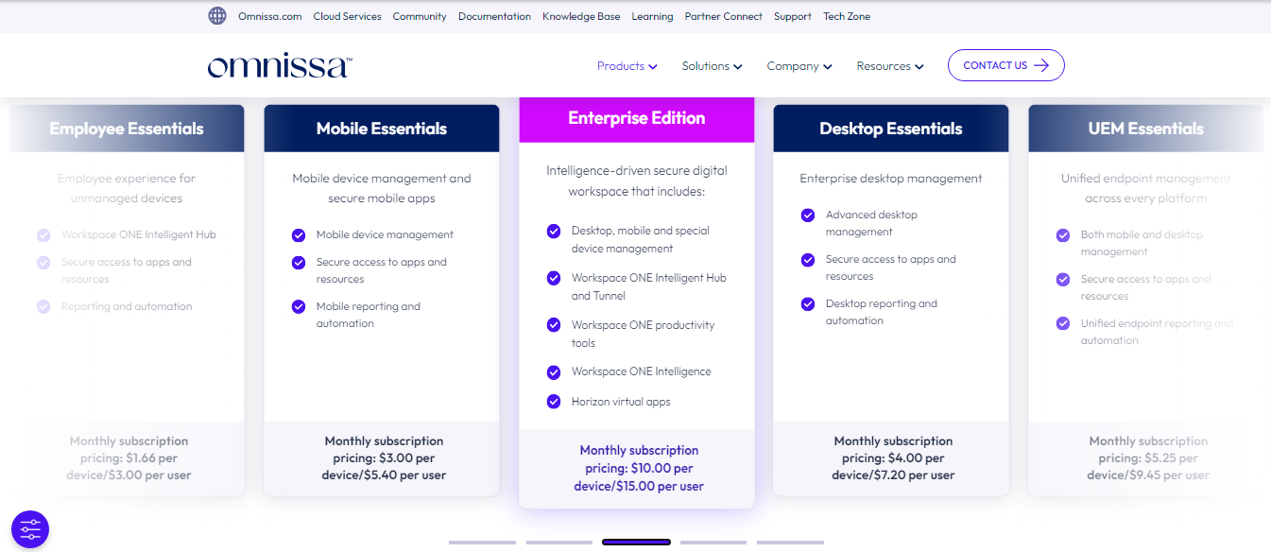Click checkmark icon beside Horizon virtual apps
Viewport: 1271px width, 552px height.
(554, 402)
